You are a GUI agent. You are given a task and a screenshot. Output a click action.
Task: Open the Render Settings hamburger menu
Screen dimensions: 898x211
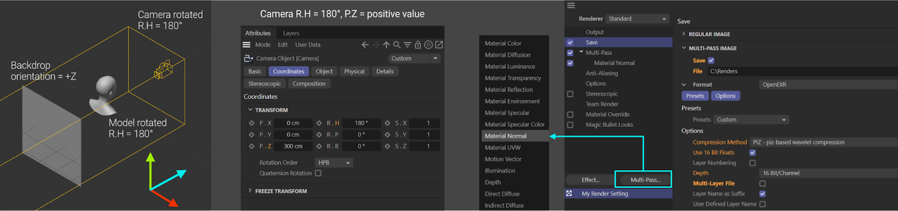click(x=571, y=5)
